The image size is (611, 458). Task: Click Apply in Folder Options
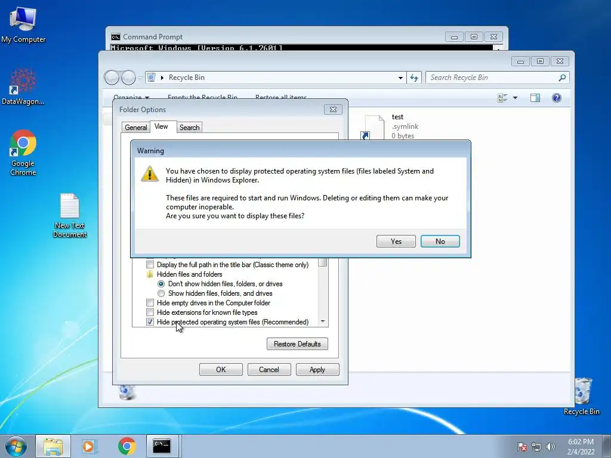pyautogui.click(x=317, y=370)
